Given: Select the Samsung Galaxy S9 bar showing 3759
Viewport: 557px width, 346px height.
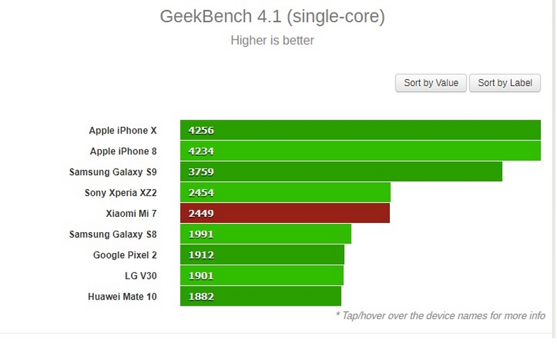Looking at the screenshot, I should (341, 172).
